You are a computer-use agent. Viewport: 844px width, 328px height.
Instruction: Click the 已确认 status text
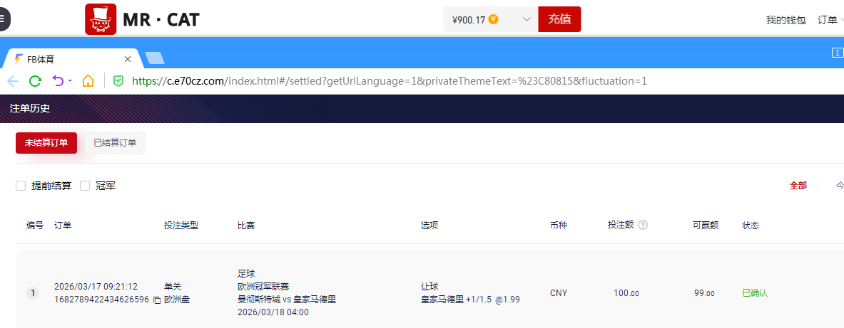[x=755, y=293]
